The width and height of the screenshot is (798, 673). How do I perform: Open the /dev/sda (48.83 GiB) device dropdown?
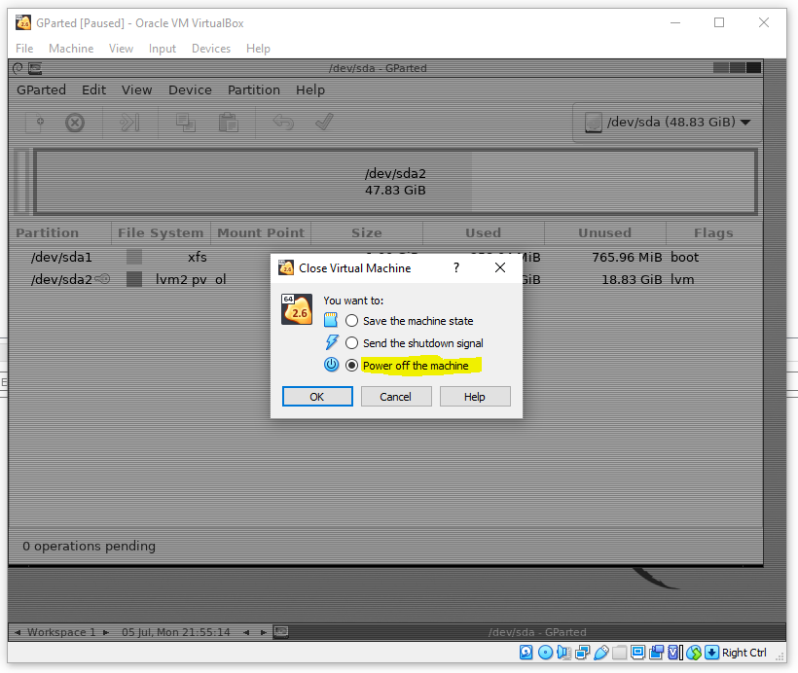point(668,123)
